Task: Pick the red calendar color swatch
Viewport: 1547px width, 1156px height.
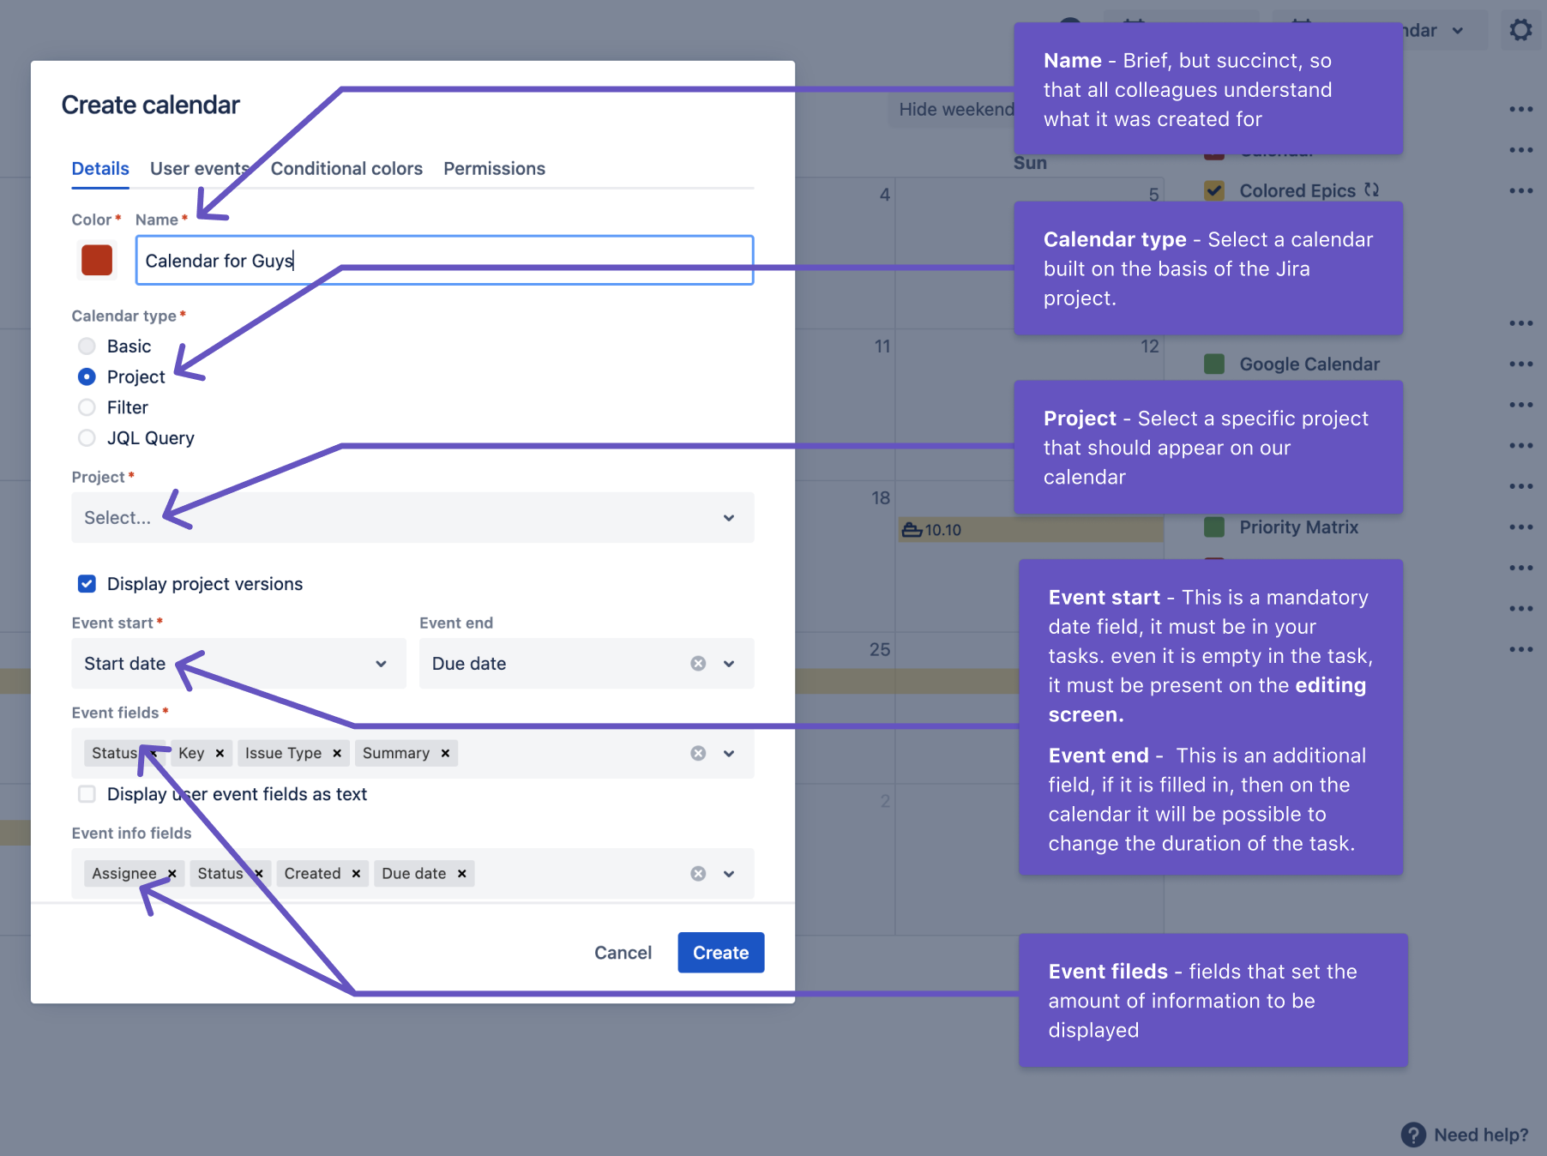Action: click(x=97, y=260)
